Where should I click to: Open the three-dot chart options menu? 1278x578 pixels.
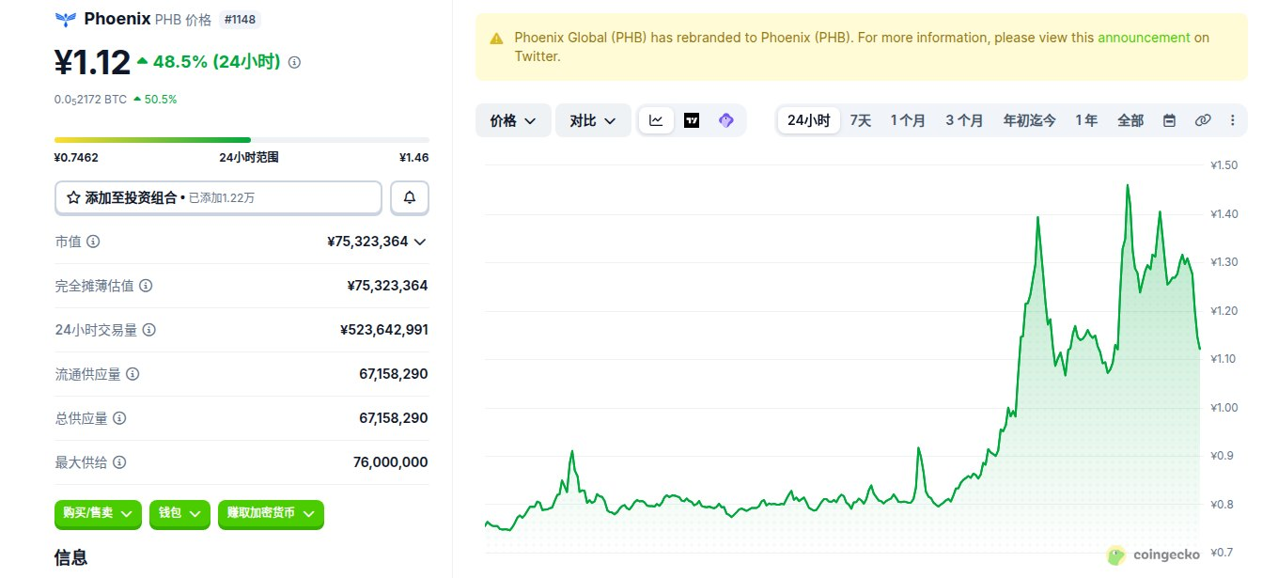point(1233,120)
